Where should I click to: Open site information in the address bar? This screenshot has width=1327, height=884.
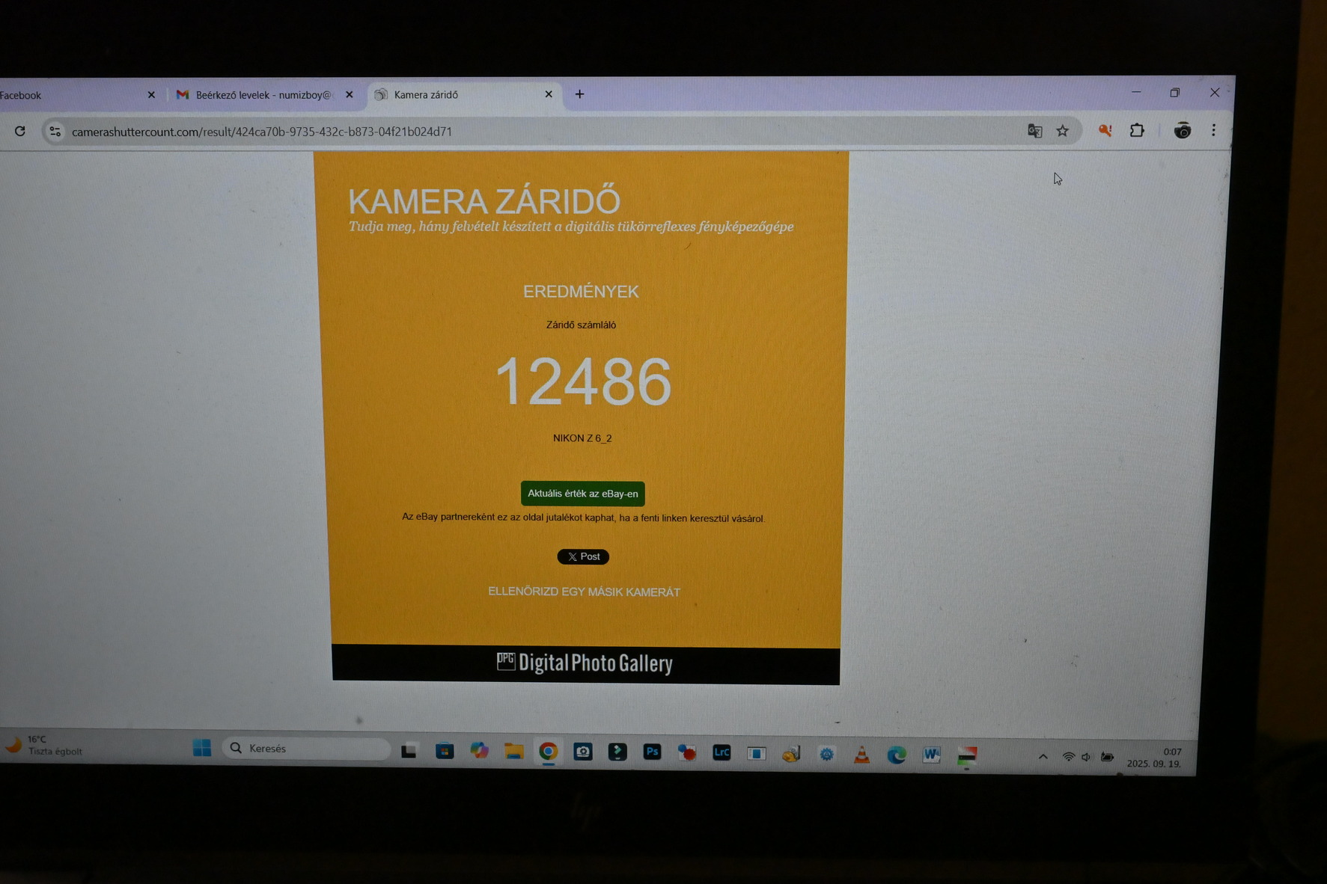[54, 131]
